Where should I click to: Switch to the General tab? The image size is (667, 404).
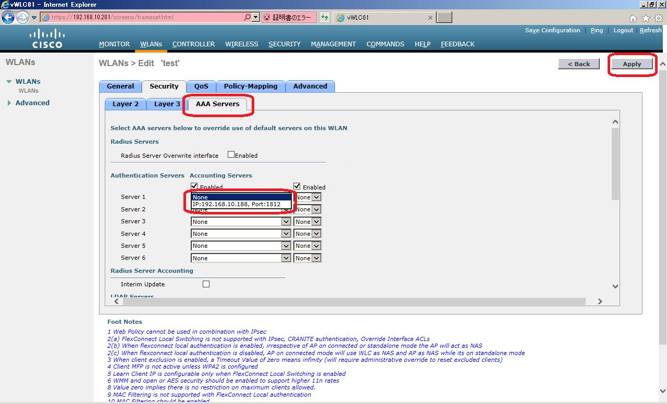click(120, 86)
